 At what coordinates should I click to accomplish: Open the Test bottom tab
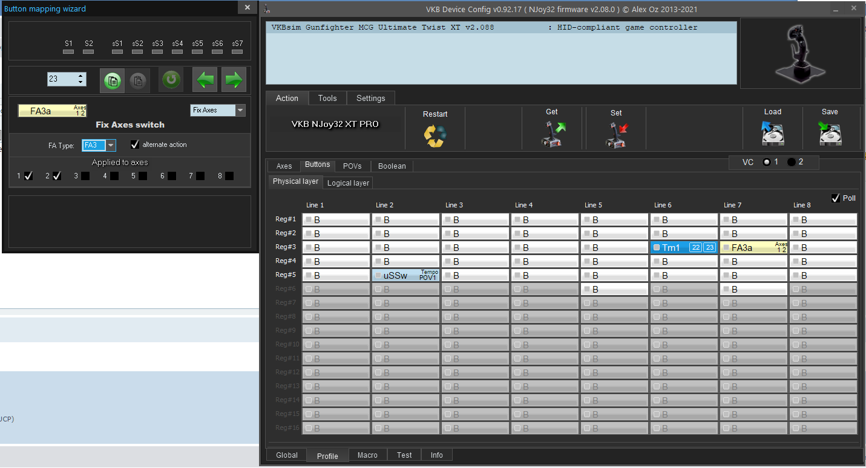404,455
